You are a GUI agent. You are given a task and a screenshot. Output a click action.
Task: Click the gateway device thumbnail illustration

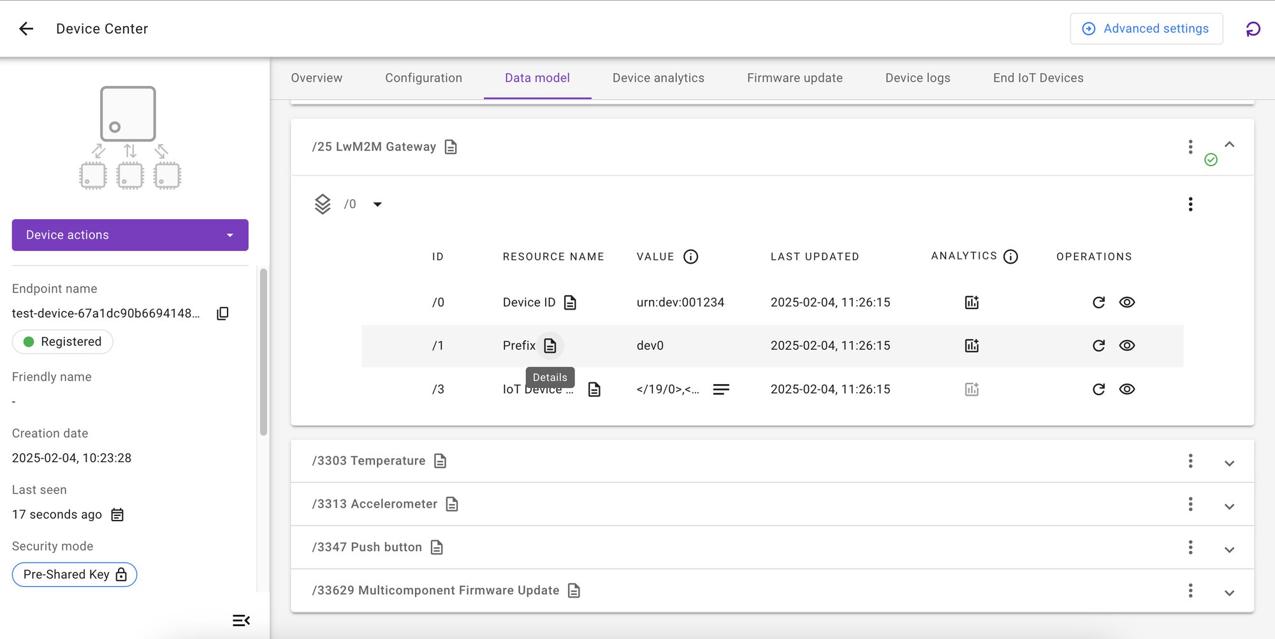pyautogui.click(x=129, y=138)
